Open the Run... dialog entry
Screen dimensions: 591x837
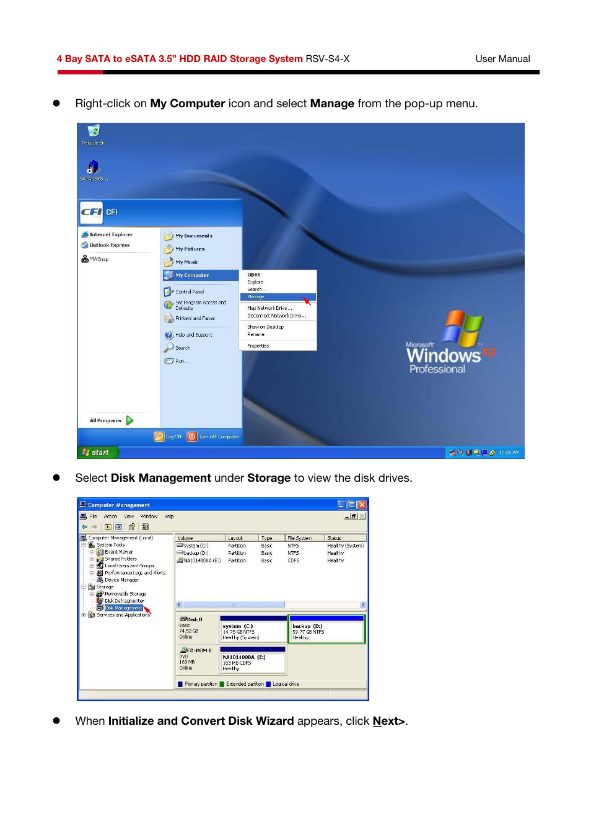tap(177, 361)
